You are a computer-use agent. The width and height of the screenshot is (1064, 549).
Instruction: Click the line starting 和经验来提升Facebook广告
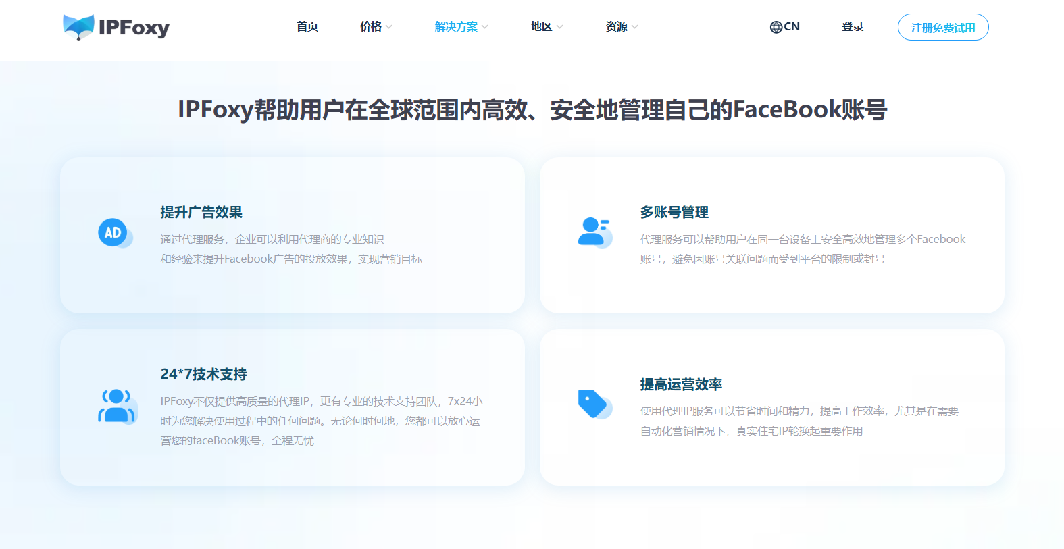pos(291,259)
